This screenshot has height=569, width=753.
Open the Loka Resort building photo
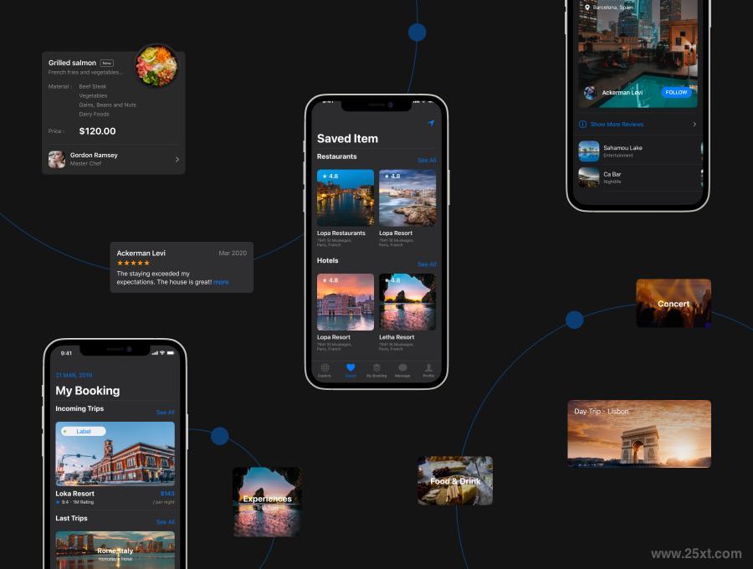click(115, 454)
